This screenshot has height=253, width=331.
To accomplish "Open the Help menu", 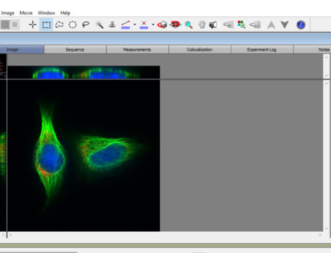I will coord(66,13).
